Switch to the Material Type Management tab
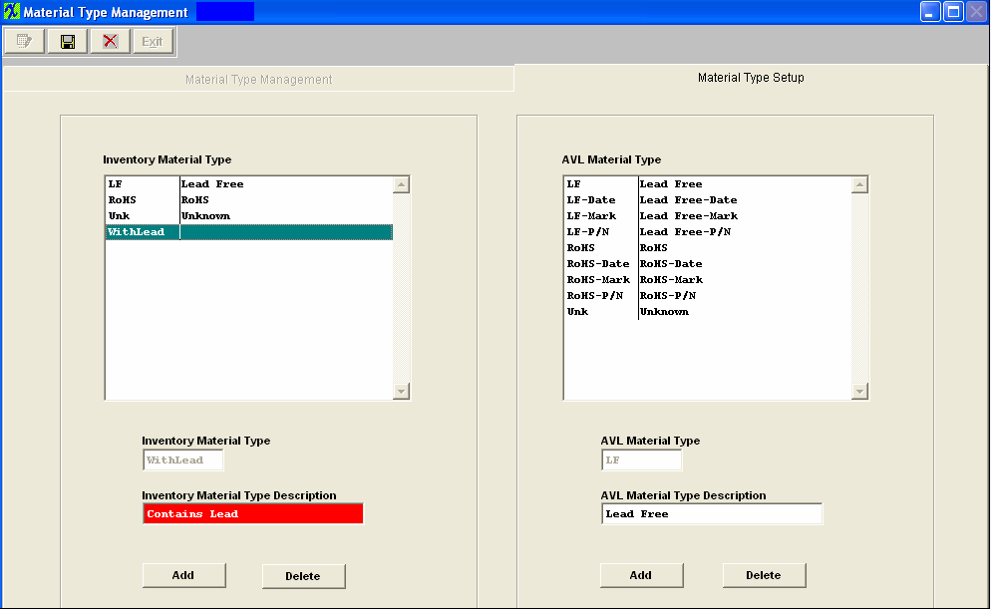Image resolution: width=991 pixels, height=609 pixels. [x=258, y=79]
